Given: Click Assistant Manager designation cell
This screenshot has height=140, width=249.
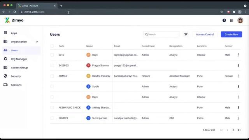Looking at the screenshot, I should pyautogui.click(x=179, y=76).
